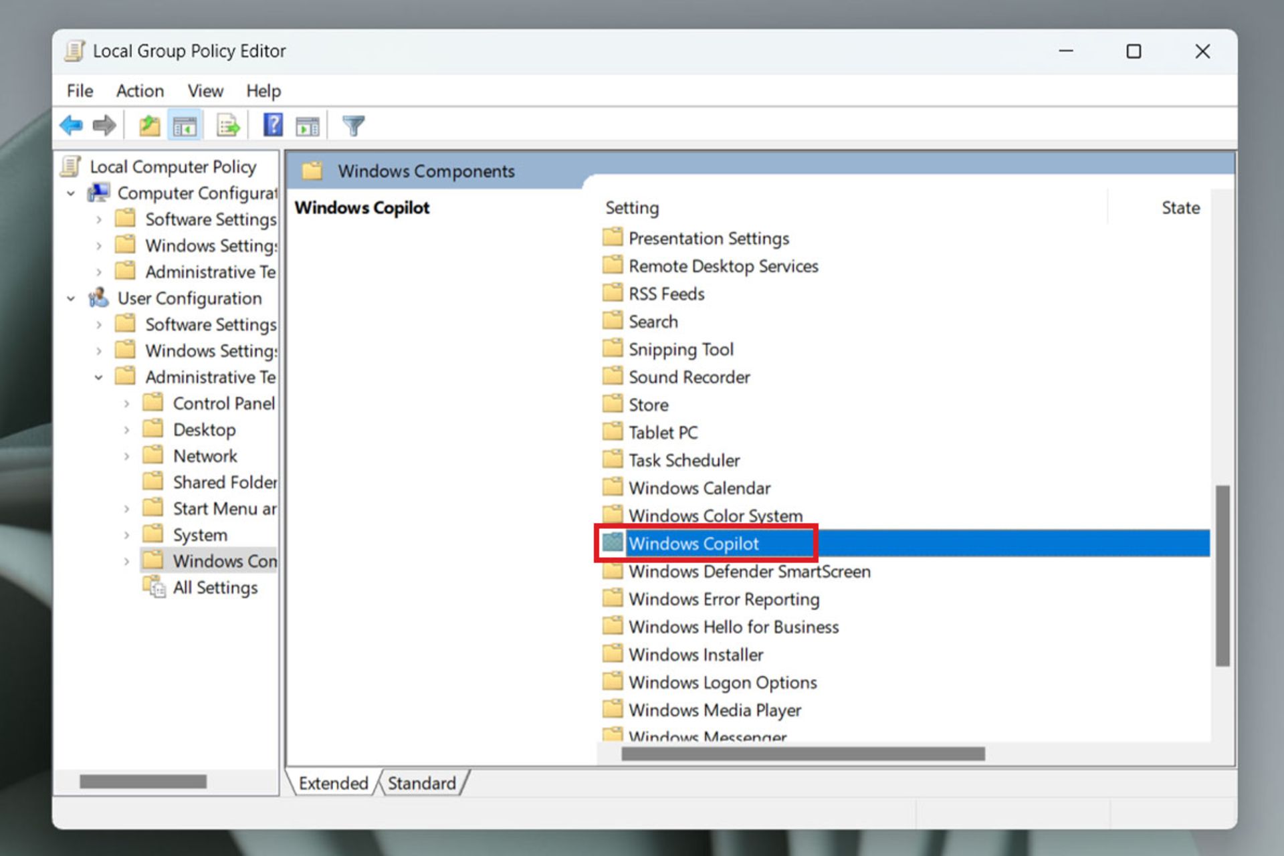1284x856 pixels.
Task: Click the Computer Configuration computer icon
Action: [99, 193]
